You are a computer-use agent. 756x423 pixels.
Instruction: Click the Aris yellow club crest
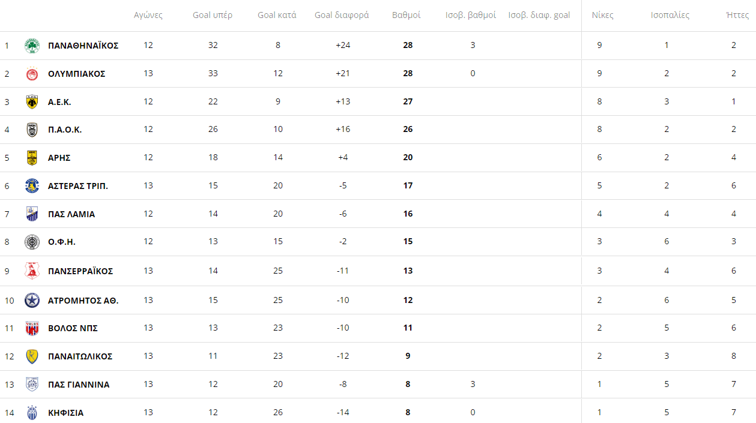[x=32, y=158]
